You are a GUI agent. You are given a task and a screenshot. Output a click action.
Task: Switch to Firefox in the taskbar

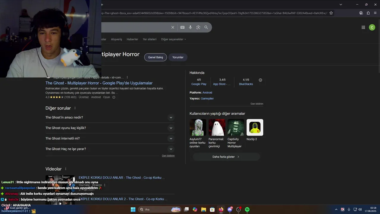point(221,210)
